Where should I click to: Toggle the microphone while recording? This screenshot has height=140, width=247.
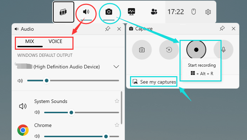tap(223, 50)
